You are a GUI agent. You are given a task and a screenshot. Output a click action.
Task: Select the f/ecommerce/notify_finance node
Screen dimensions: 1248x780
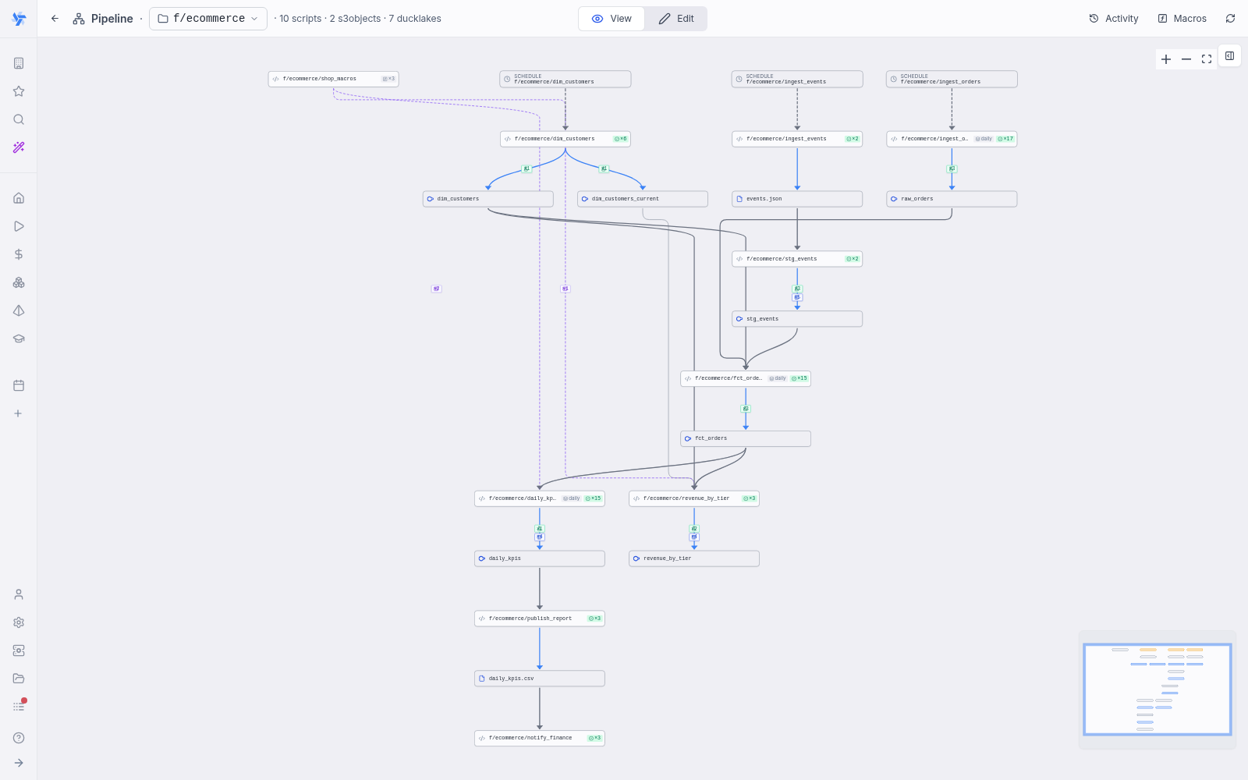click(540, 738)
